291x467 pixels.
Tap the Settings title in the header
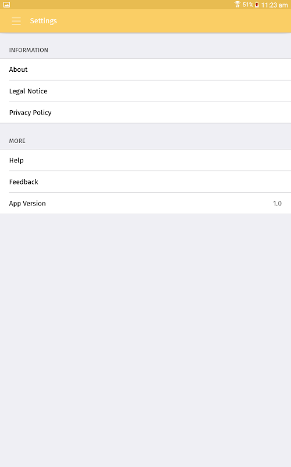43,21
